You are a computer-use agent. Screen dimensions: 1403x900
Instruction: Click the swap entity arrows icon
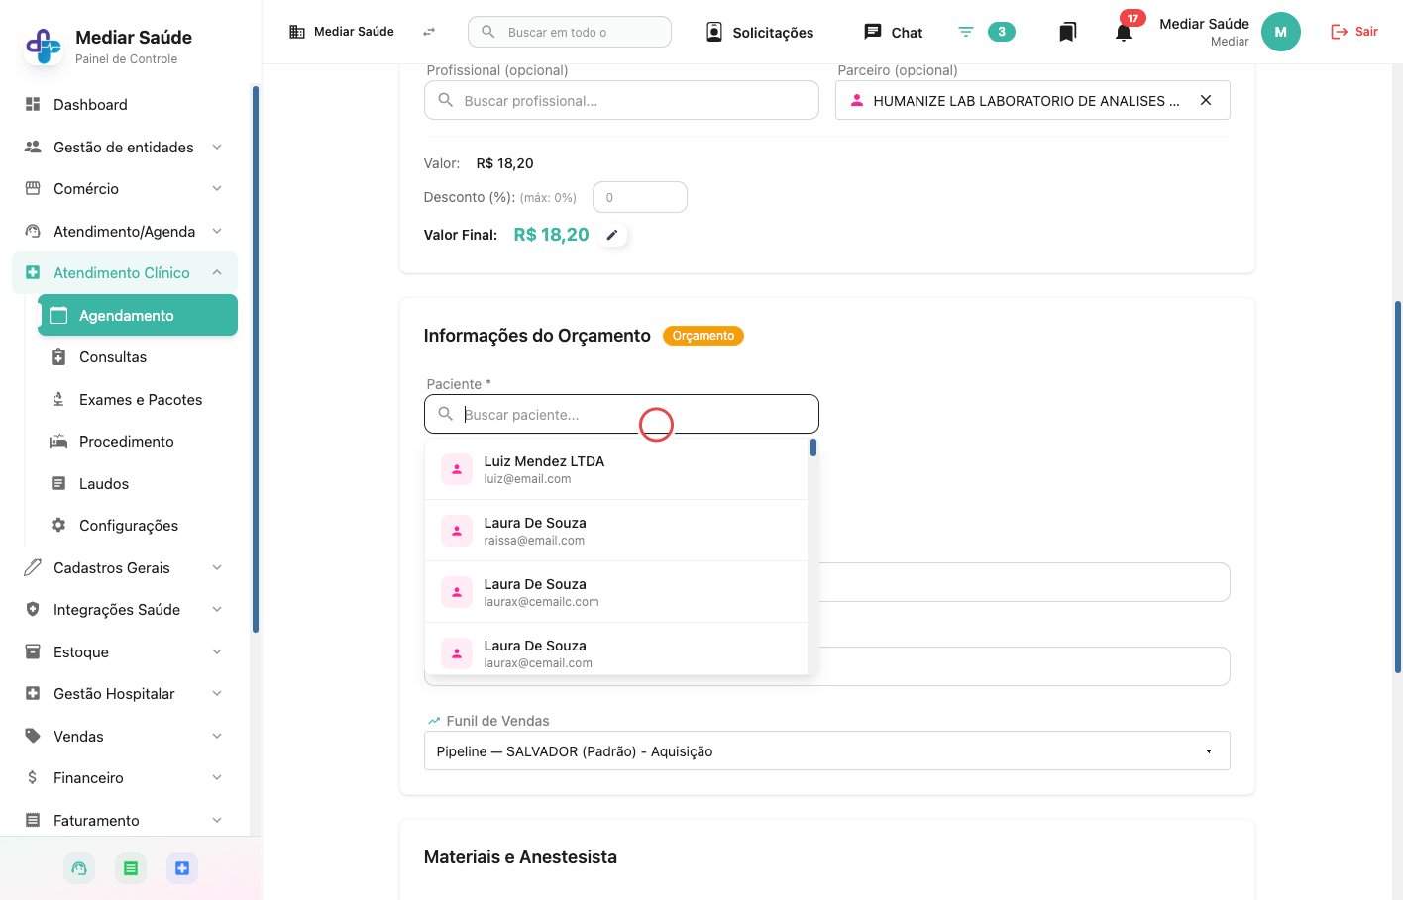[x=429, y=32]
